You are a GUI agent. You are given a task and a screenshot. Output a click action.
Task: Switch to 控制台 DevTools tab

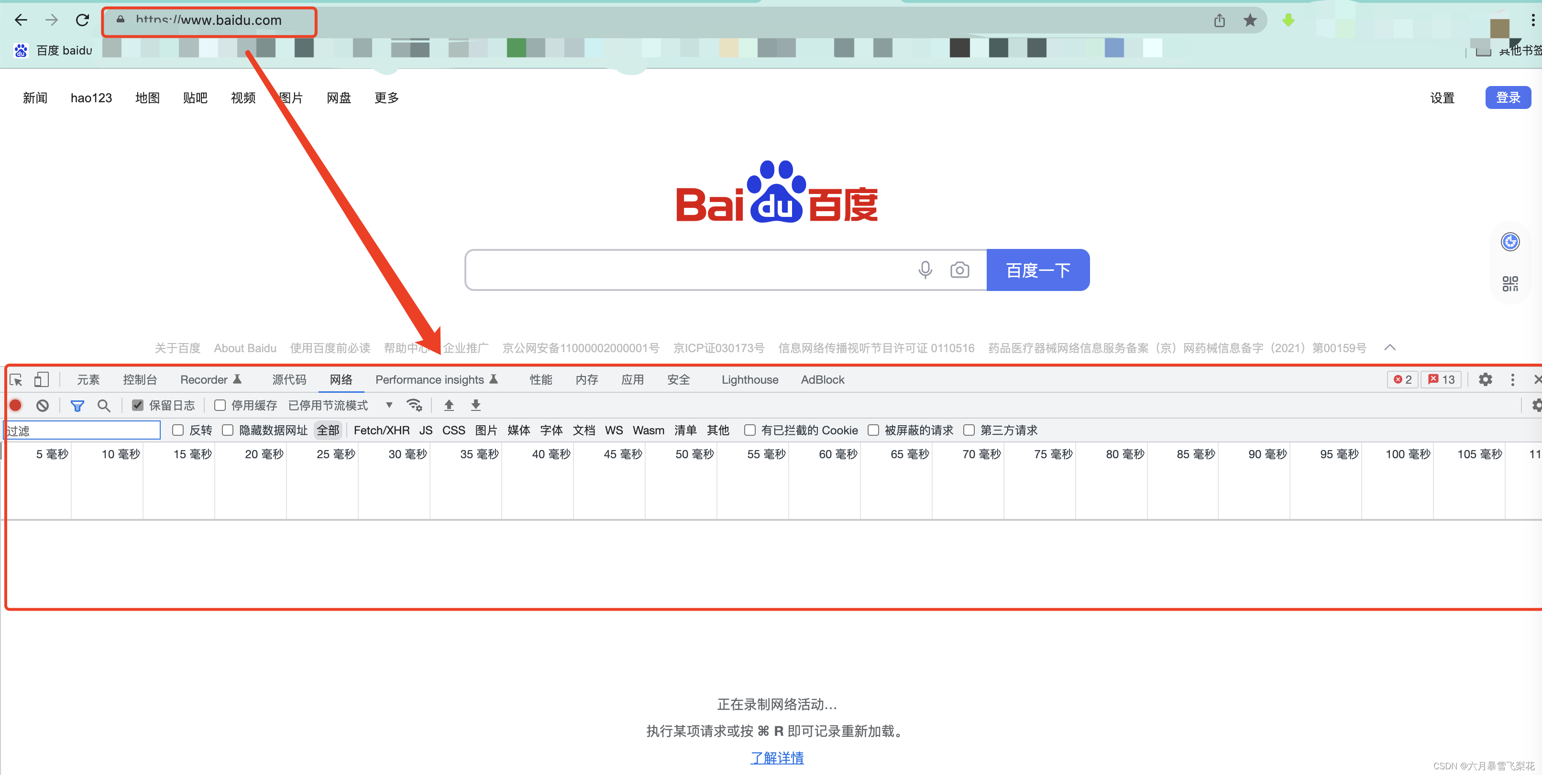[140, 380]
